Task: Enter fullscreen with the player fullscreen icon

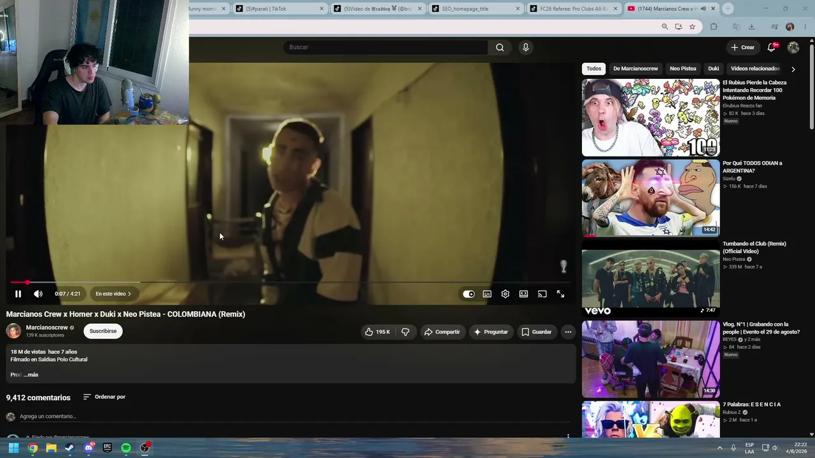Action: click(560, 294)
